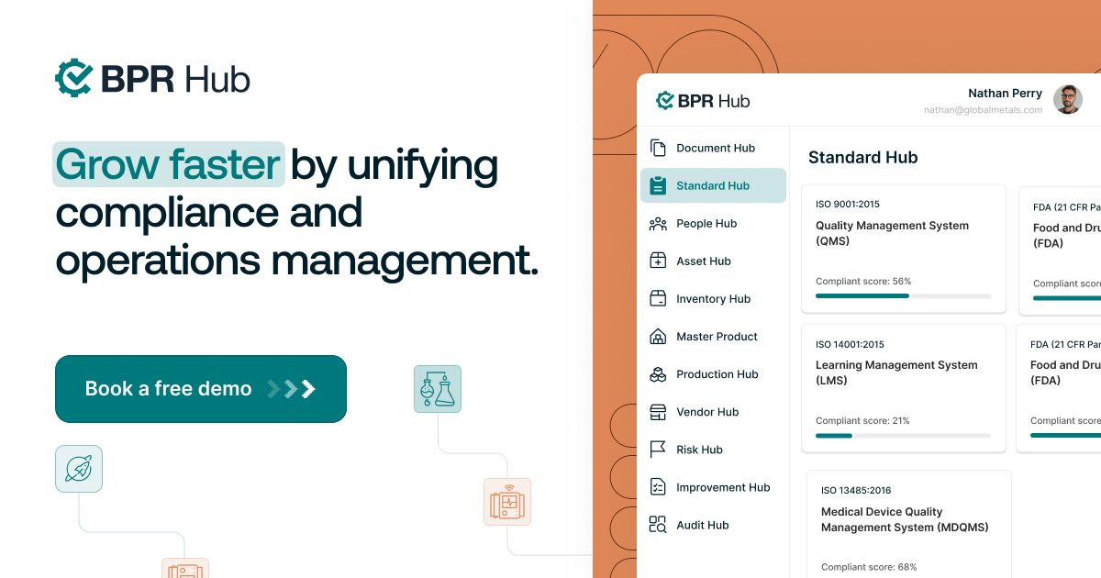Viewport: 1101px width, 578px height.
Task: Open the Vendor Hub label
Action: click(707, 412)
